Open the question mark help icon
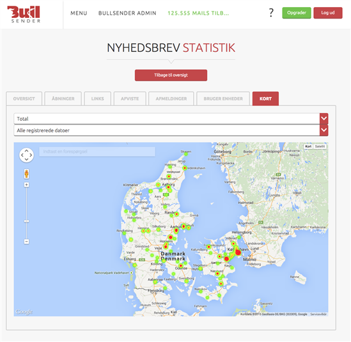The height and width of the screenshot is (342, 351). pos(271,13)
